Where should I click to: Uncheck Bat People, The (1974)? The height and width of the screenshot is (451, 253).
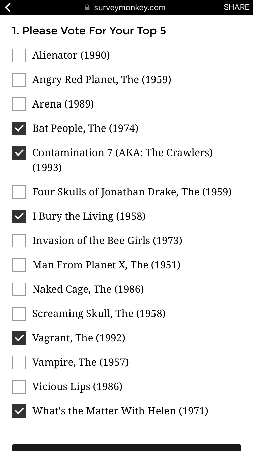click(19, 128)
